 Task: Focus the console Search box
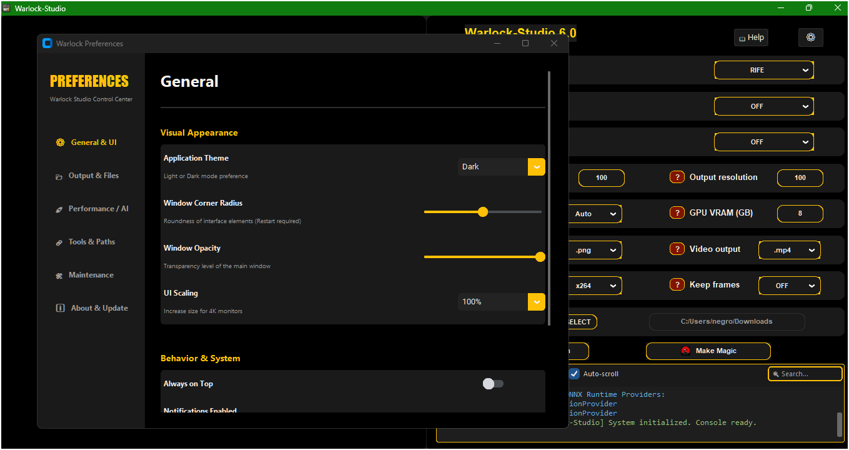click(805, 374)
